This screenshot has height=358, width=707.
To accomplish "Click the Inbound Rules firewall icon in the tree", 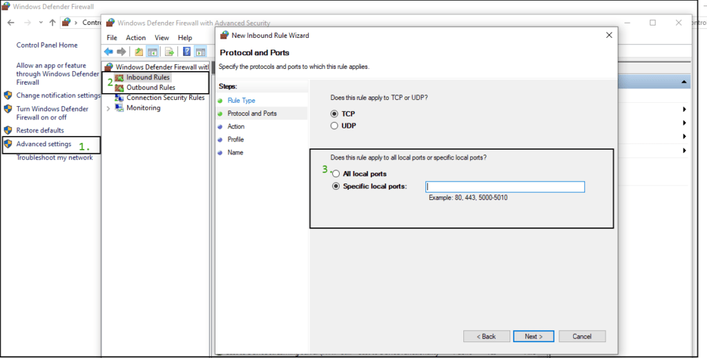I will (x=119, y=77).
